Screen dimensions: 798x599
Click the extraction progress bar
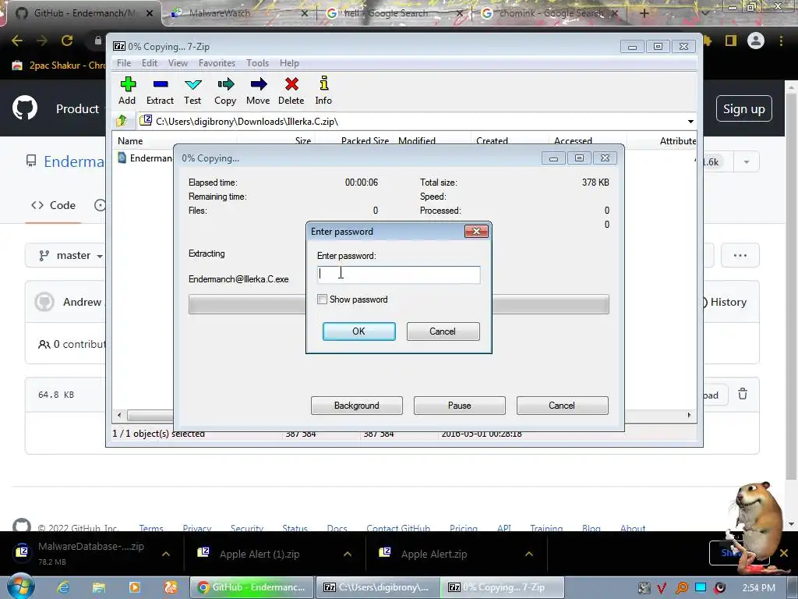point(398,304)
